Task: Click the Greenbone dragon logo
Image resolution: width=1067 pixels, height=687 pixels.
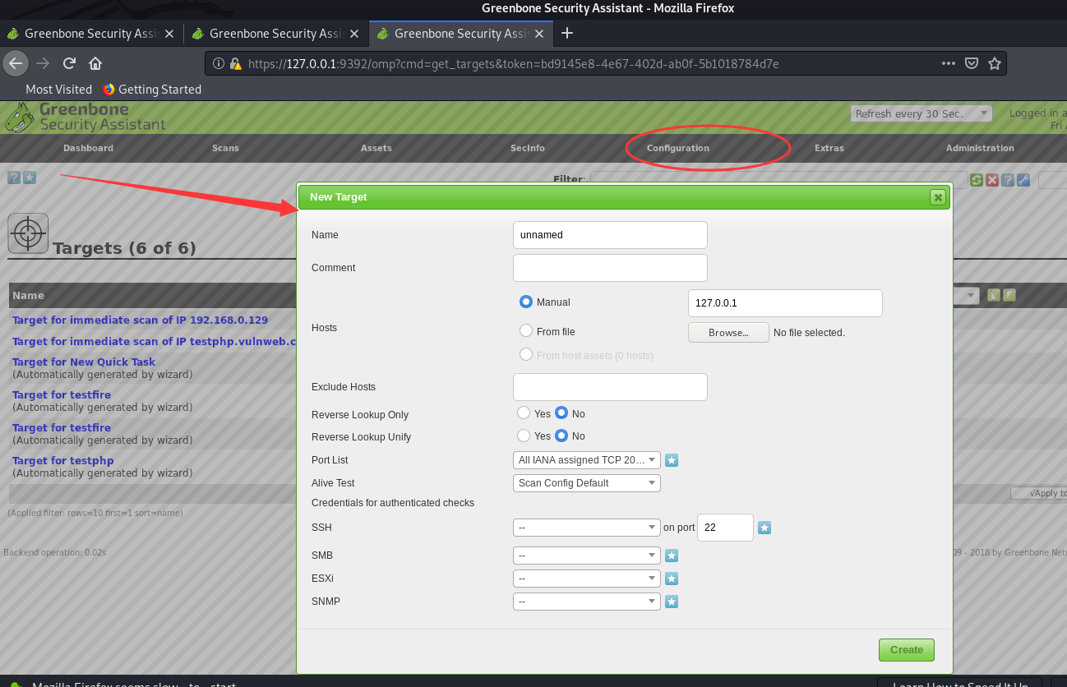Action: (18, 118)
